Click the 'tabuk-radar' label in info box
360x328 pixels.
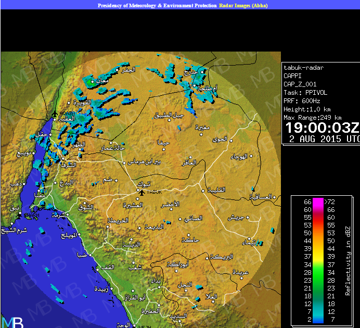pyautogui.click(x=303, y=68)
